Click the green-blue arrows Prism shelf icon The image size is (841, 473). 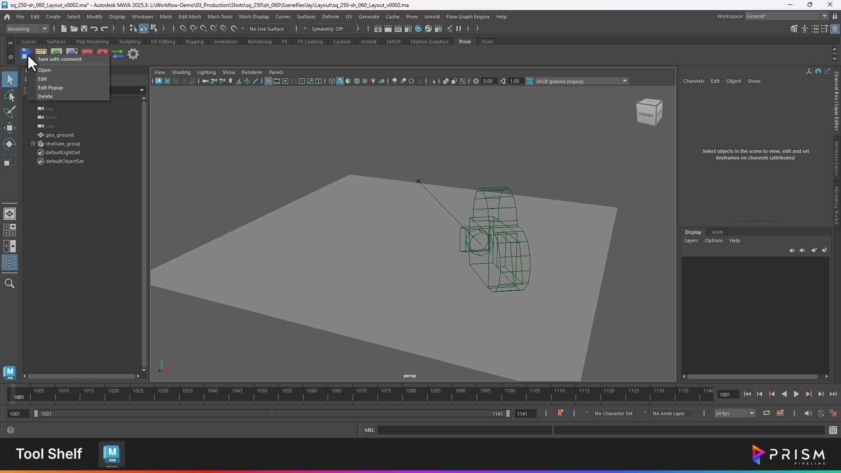tap(117, 54)
